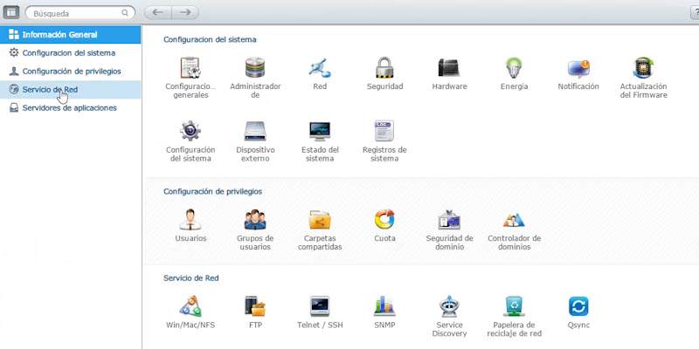Open the Seguridad padlock icon
699x349 pixels.
click(x=384, y=68)
